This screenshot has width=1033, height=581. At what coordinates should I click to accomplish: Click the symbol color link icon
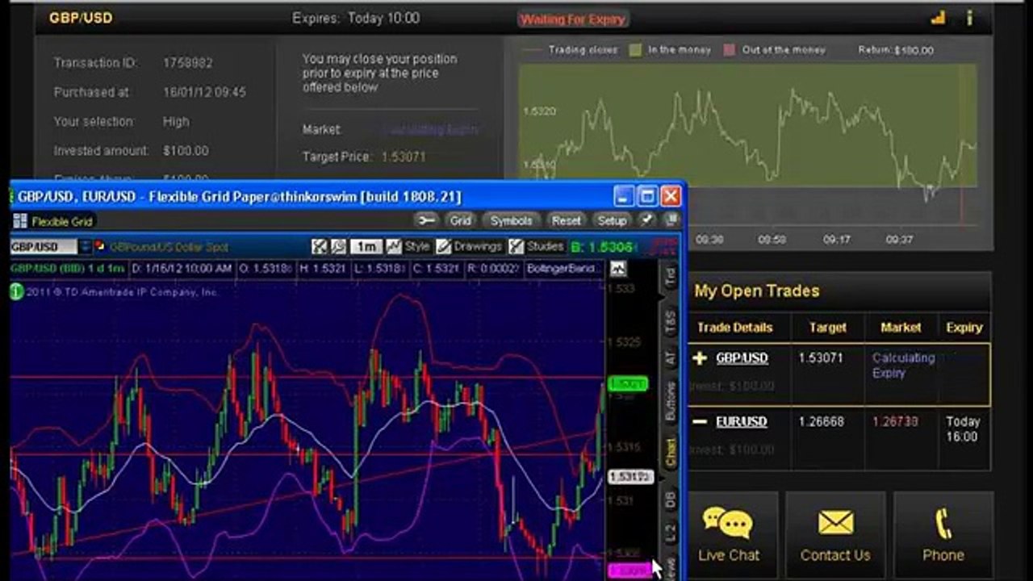tap(100, 247)
